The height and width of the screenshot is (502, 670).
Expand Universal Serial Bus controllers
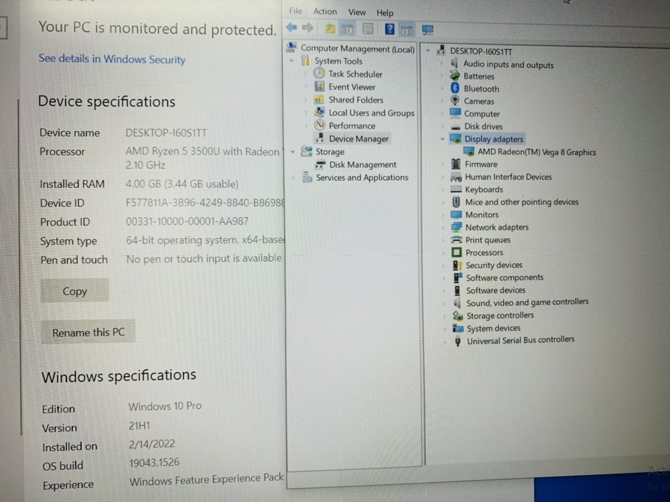[445, 341]
